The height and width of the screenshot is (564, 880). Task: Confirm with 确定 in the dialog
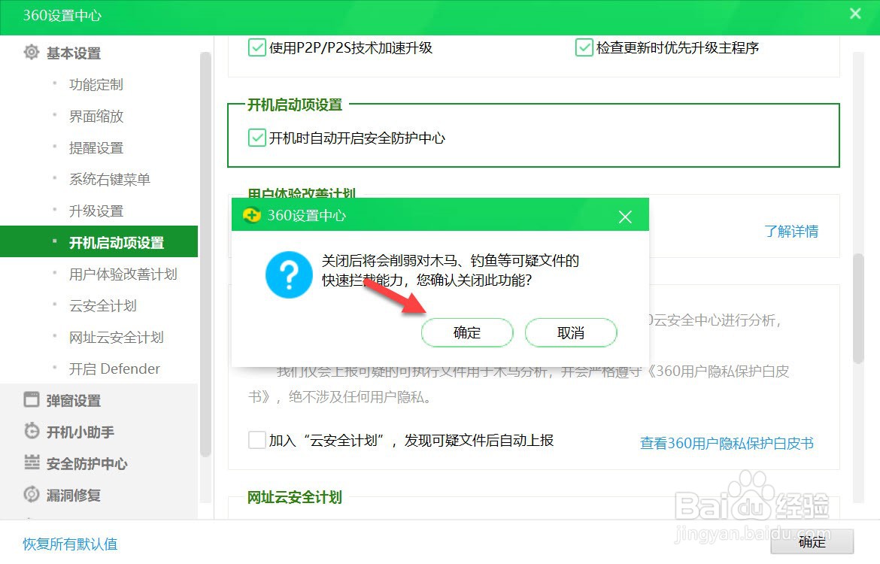coord(467,333)
